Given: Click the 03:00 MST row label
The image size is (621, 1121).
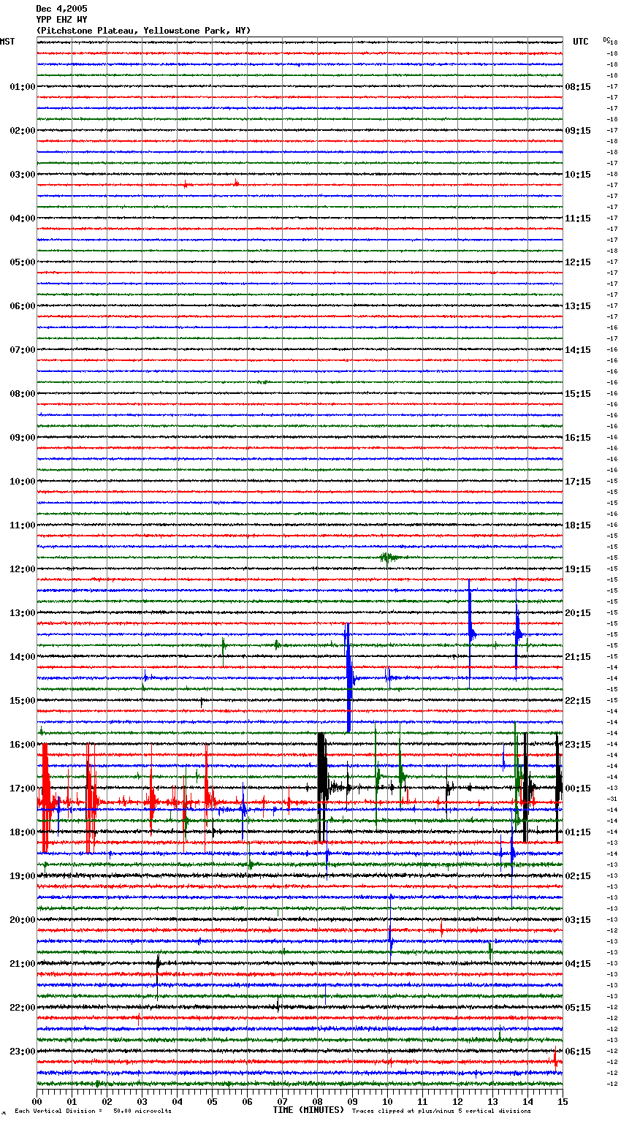Looking at the screenshot, I should tap(23, 175).
